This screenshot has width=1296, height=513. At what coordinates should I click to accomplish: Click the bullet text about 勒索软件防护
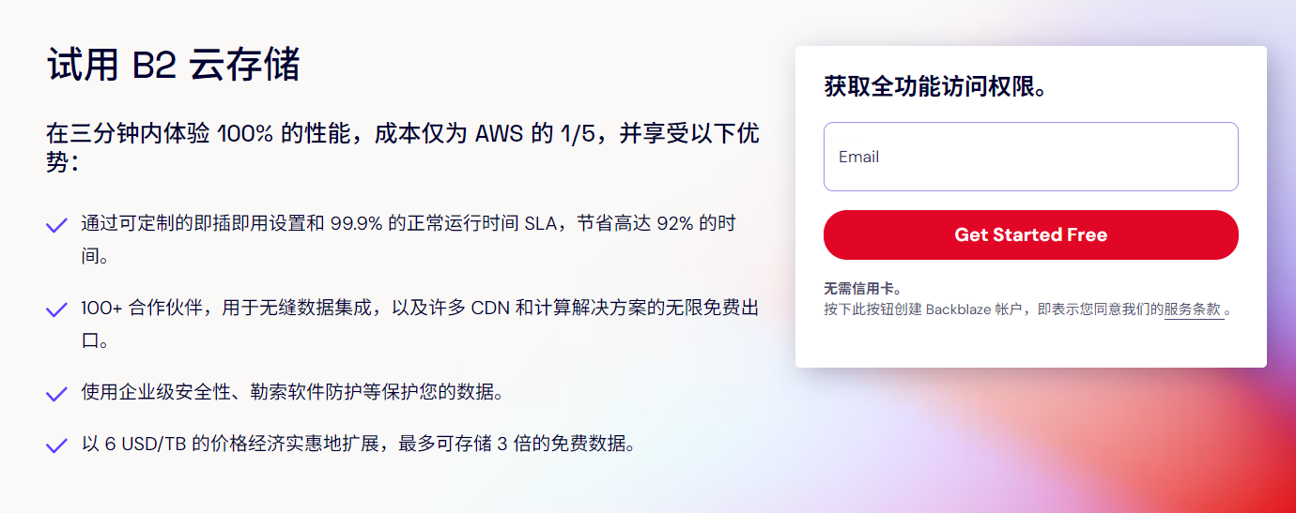point(293,392)
